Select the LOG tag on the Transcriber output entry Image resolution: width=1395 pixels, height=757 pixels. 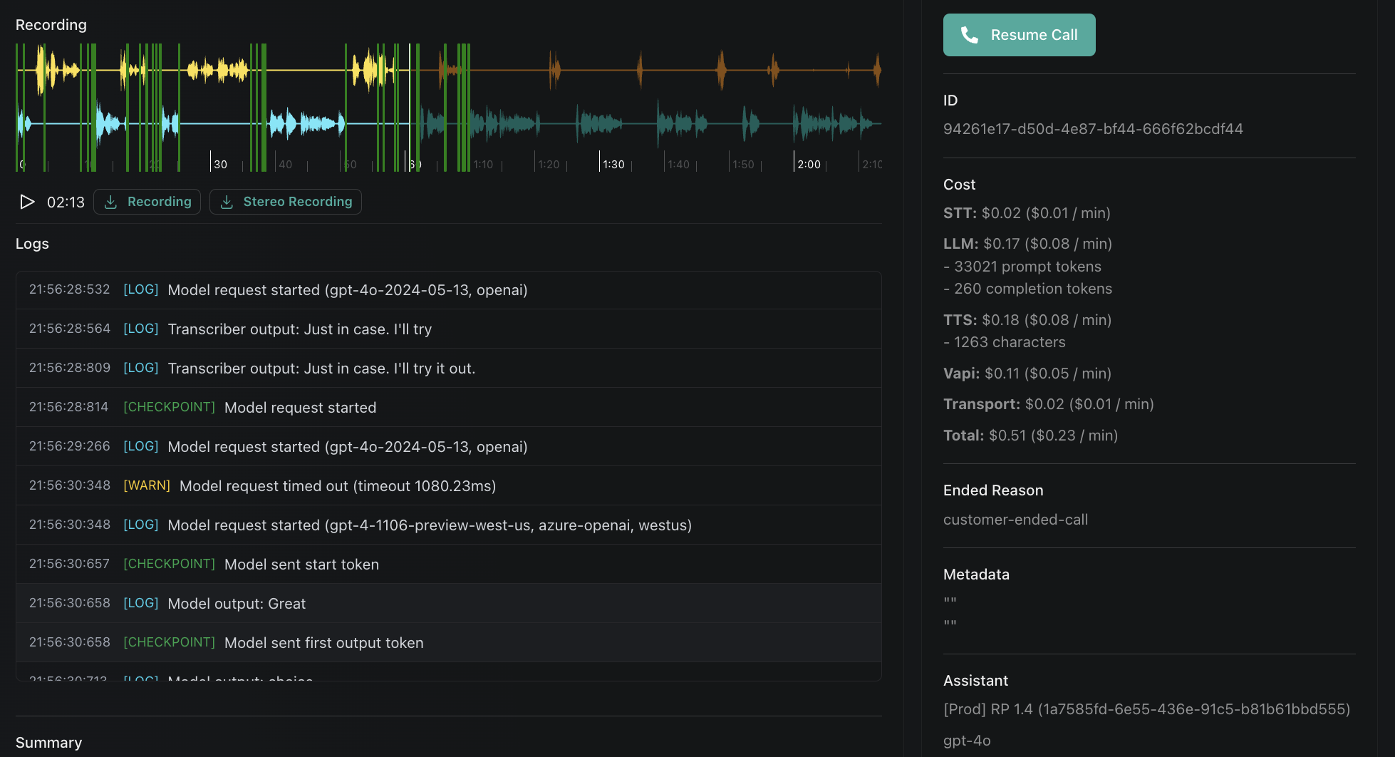tap(140, 329)
